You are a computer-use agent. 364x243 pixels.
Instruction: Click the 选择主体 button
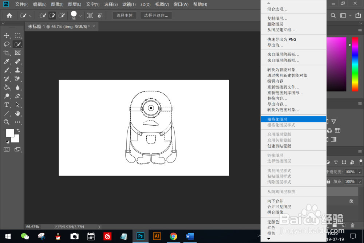click(124, 16)
